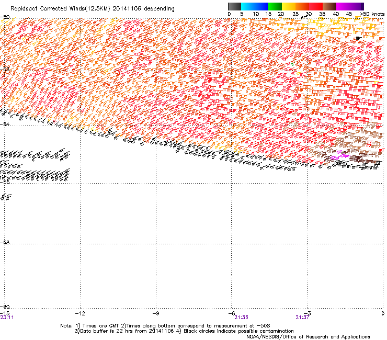Click the '25' legend scale number
Screen dimensions: 387x340
tap(295, 14)
